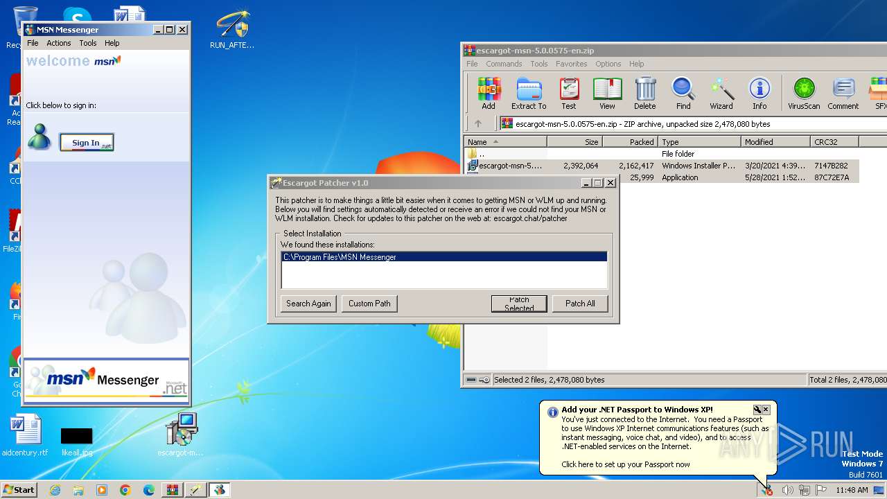Viewport: 887px width, 499px height.
Task: Show archive Info in WinRAR
Action: click(759, 94)
